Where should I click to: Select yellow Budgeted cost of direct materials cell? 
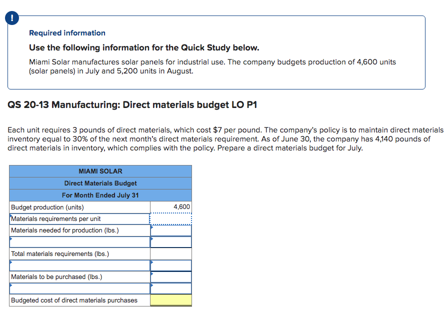click(171, 300)
